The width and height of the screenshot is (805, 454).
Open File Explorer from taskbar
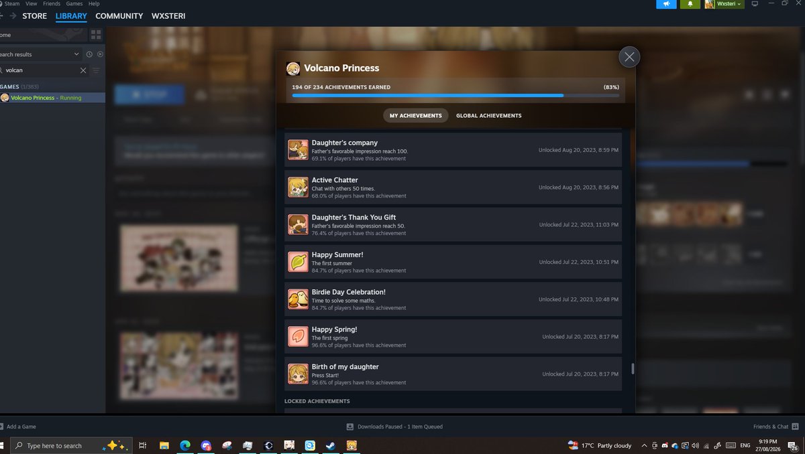pyautogui.click(x=164, y=445)
